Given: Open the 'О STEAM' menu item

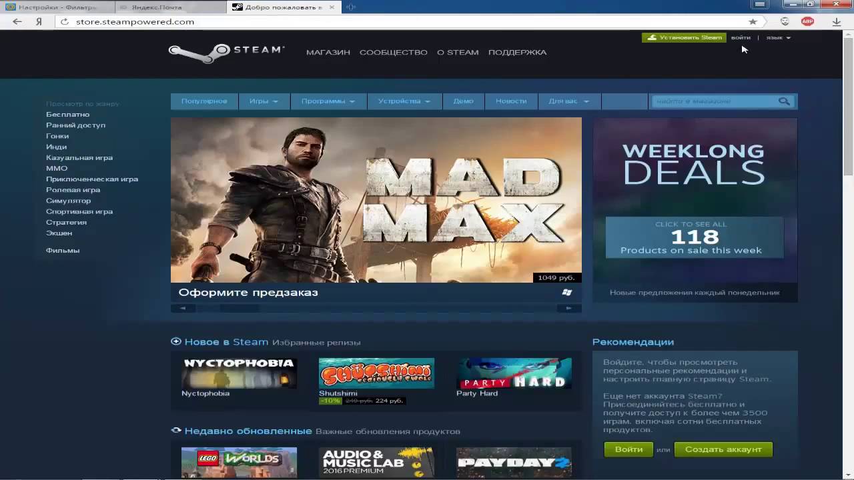Looking at the screenshot, I should 458,52.
